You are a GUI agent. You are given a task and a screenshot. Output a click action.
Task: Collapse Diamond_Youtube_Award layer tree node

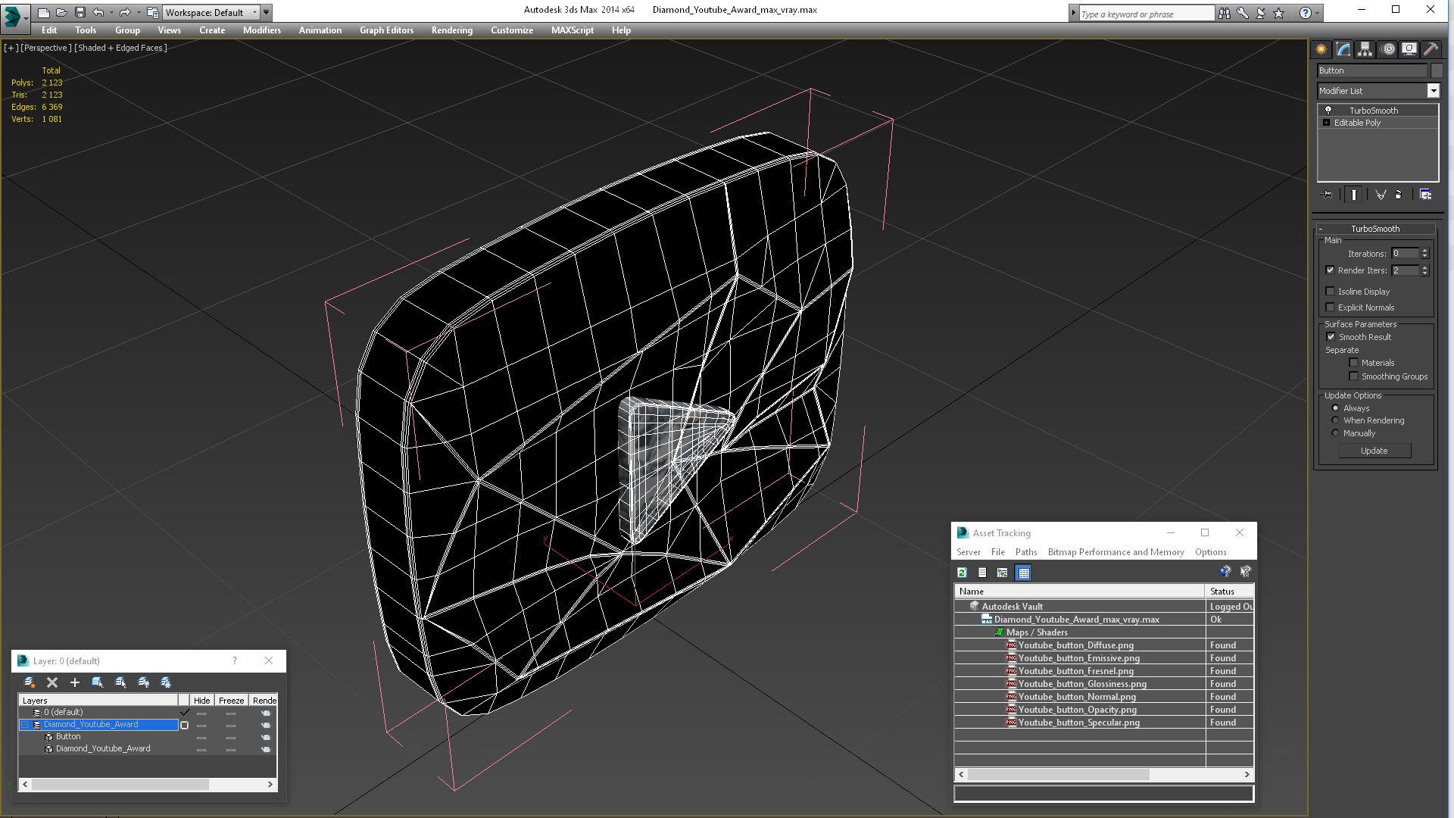(x=24, y=725)
